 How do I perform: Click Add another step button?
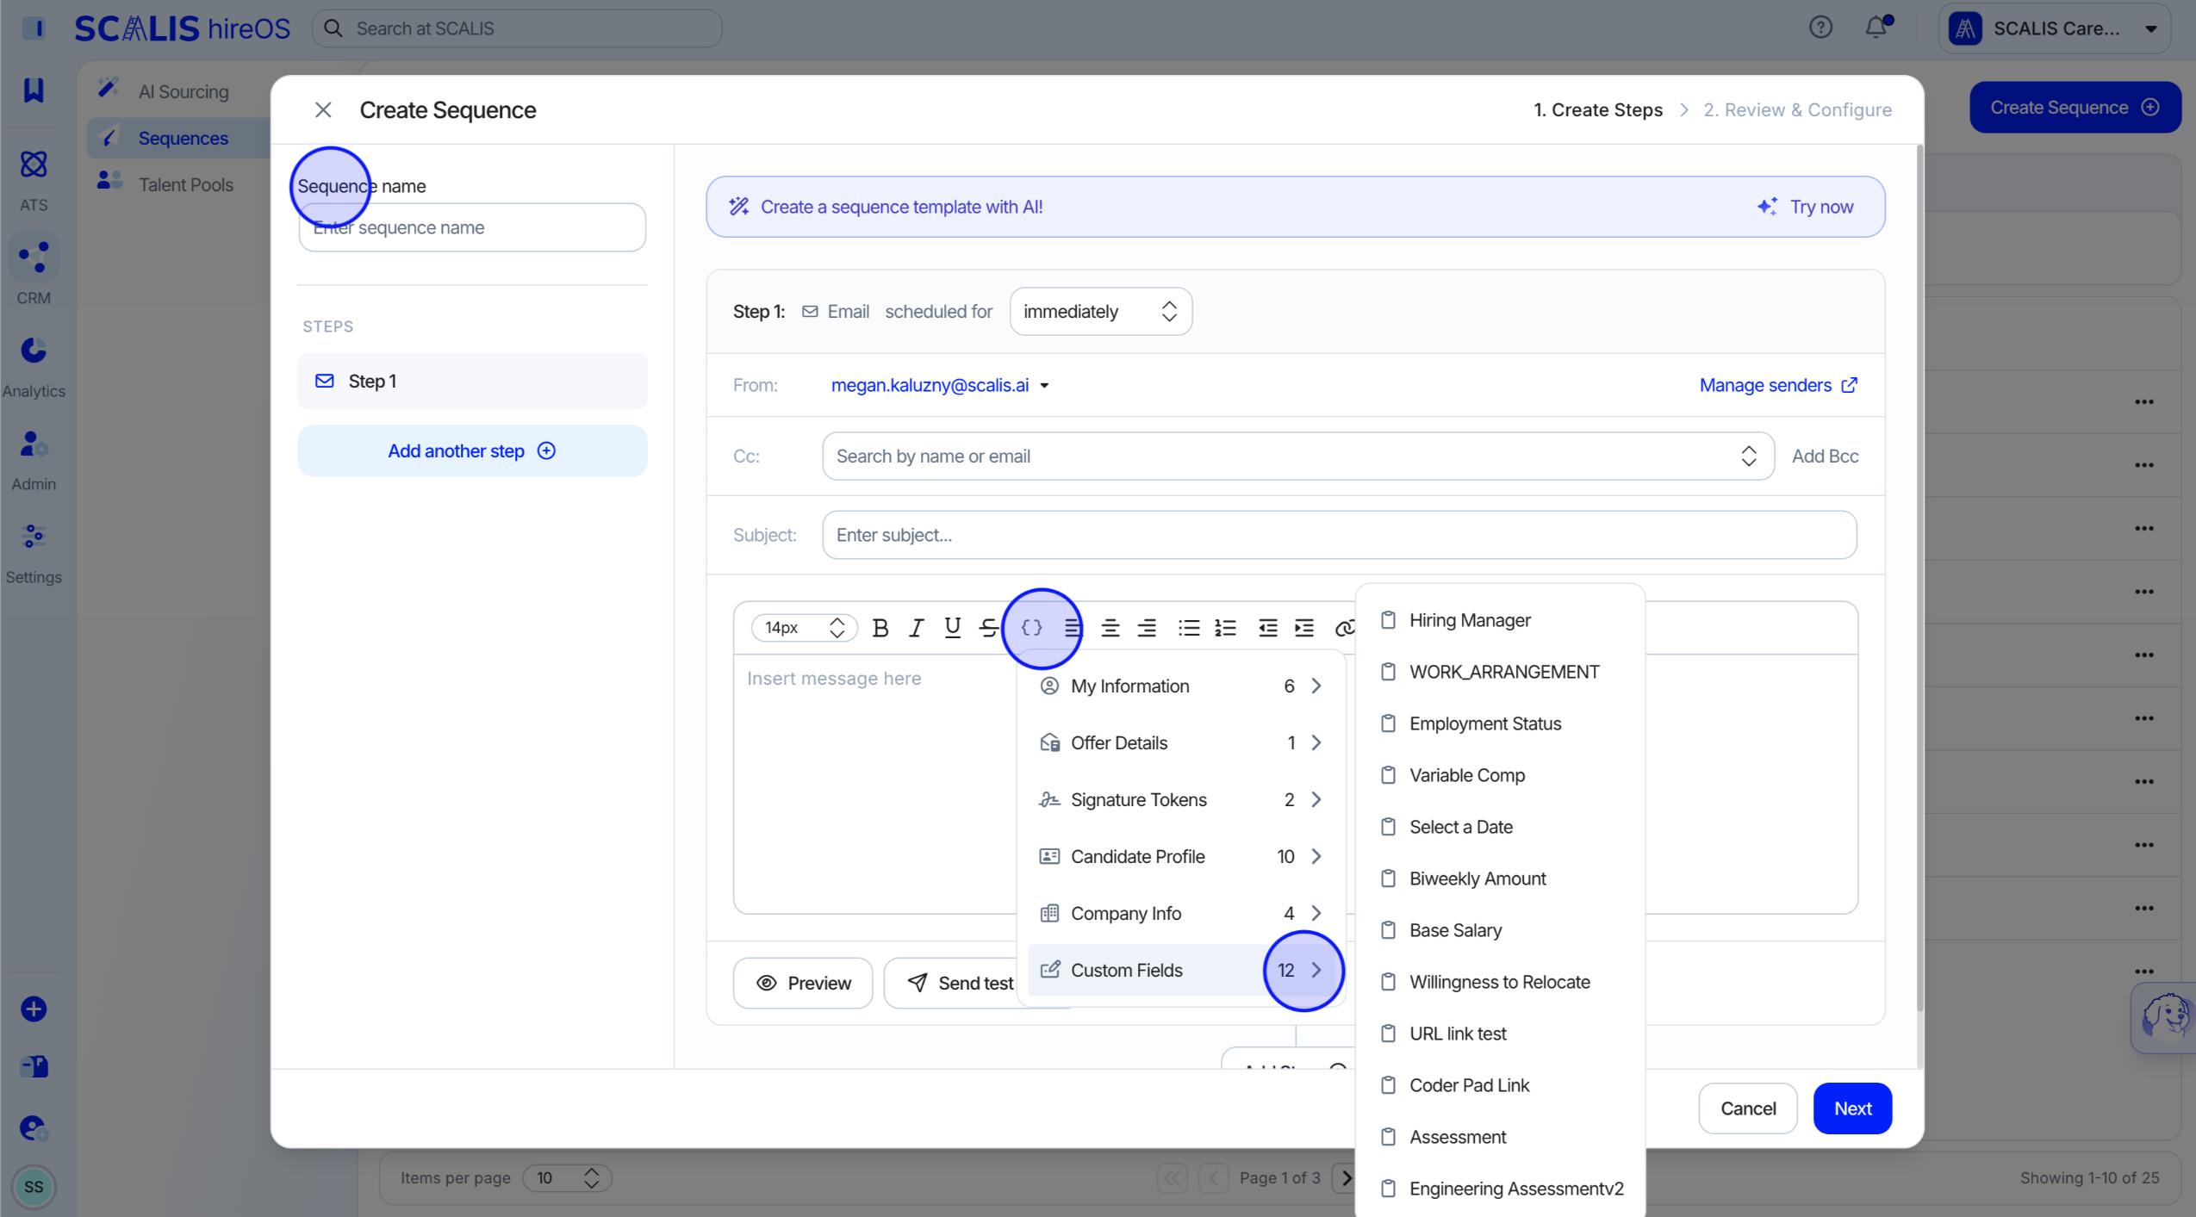click(x=472, y=451)
